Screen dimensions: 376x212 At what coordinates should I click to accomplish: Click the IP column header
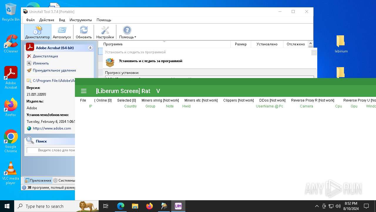(x=90, y=106)
